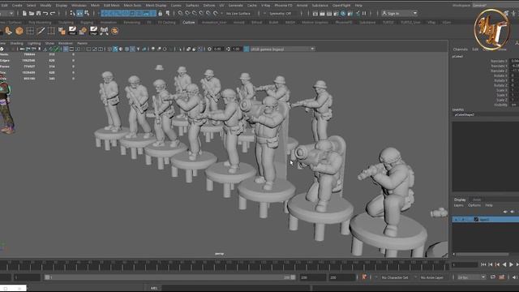Screen dimensions: 519x292
Task: Open Layers menu in layer editor
Action: [458, 205]
